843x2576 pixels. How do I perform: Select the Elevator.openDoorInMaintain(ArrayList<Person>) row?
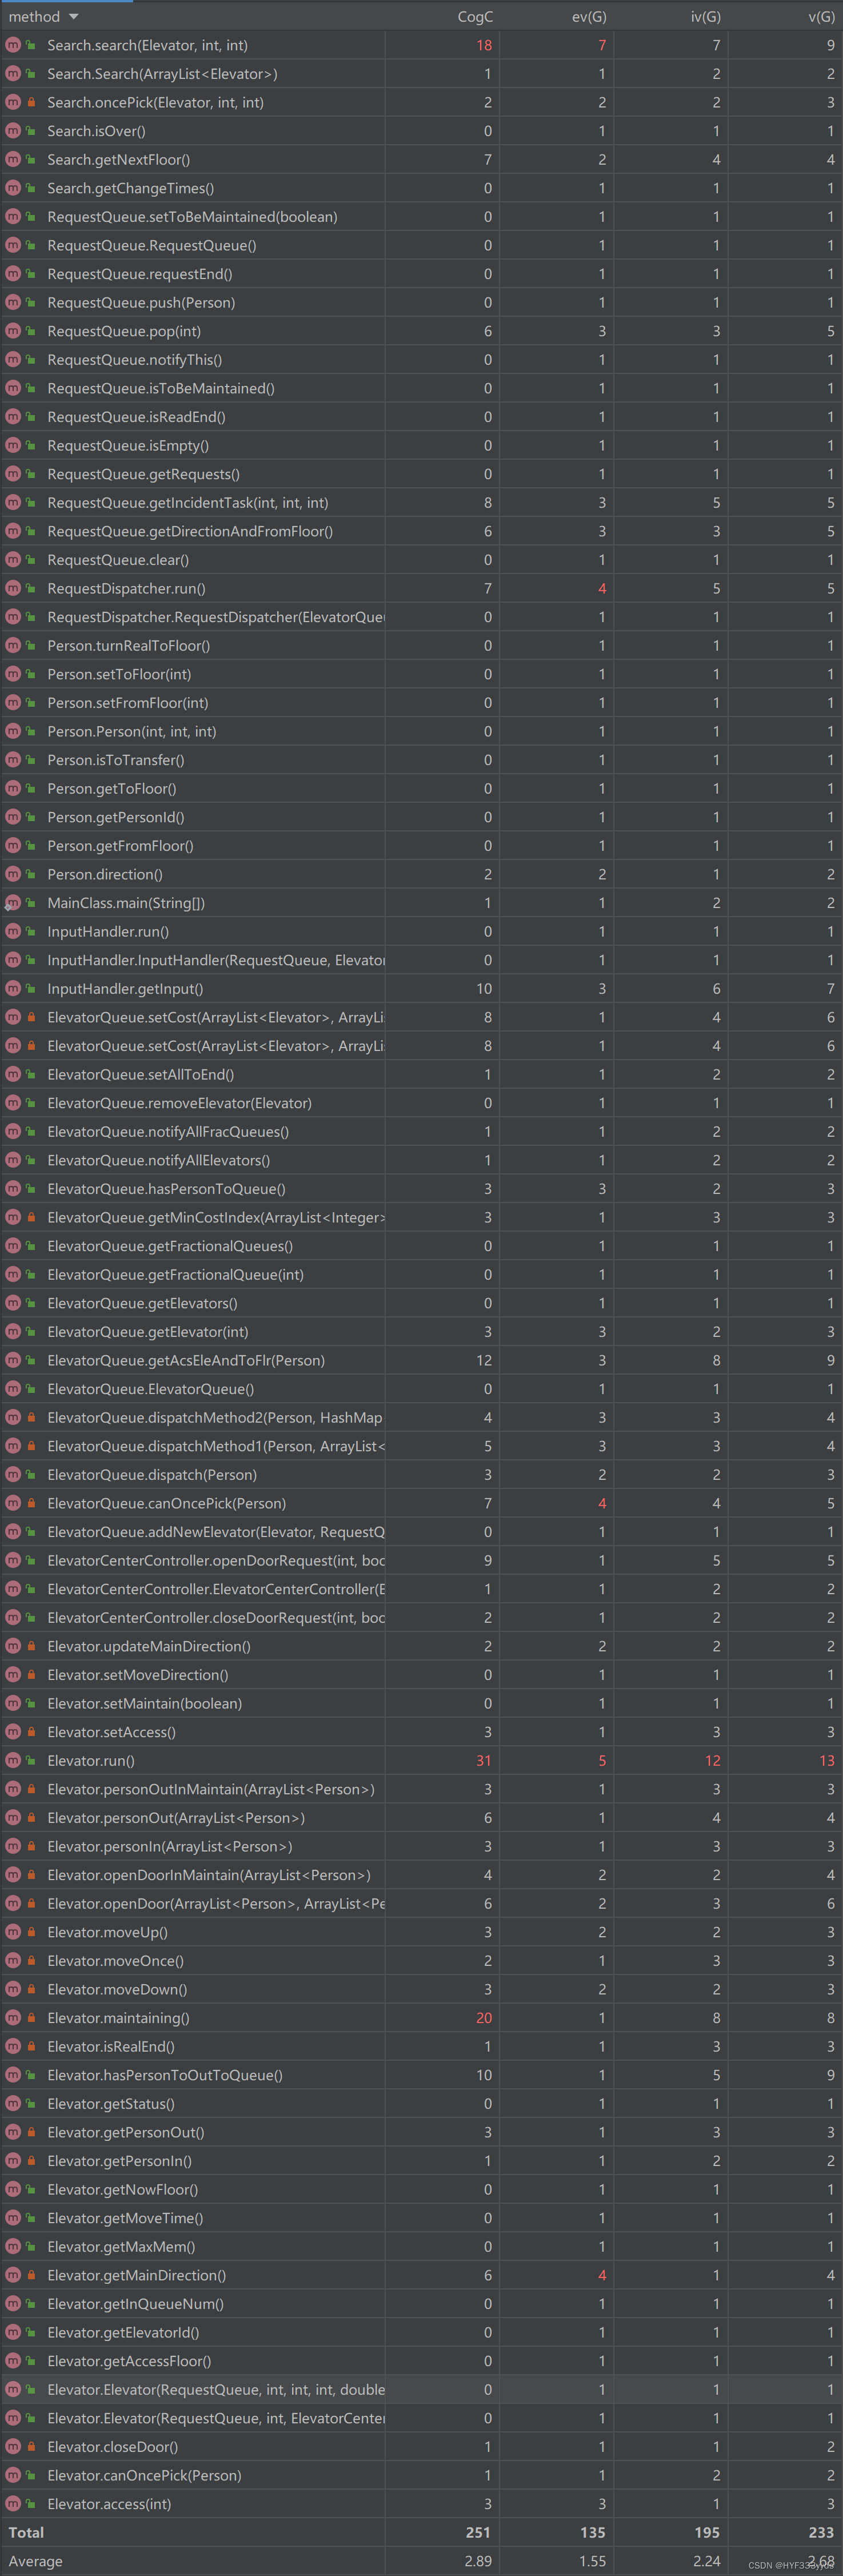pyautogui.click(x=421, y=1875)
